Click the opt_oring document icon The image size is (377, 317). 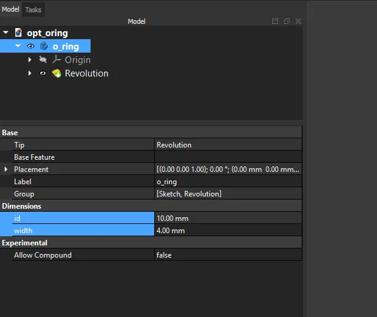point(18,33)
